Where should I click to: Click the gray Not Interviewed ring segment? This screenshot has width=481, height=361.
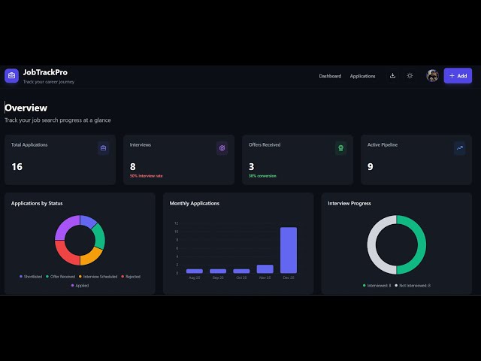(x=371, y=244)
